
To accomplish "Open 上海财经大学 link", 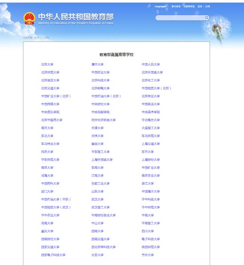I will [x=151, y=160].
